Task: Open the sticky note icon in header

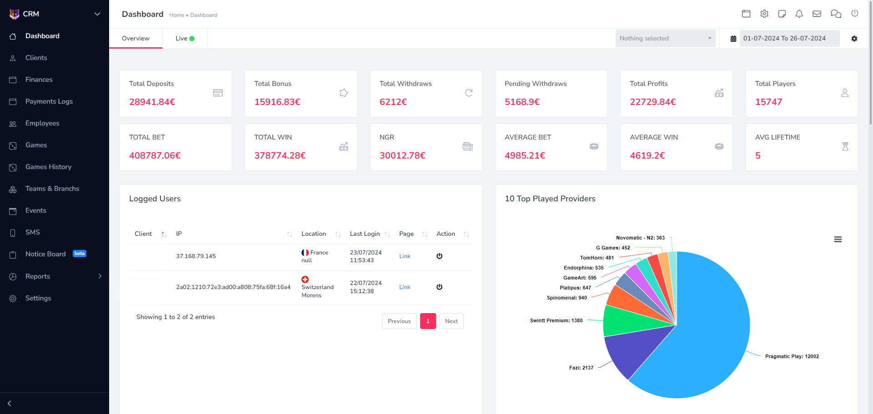Action: pyautogui.click(x=782, y=14)
